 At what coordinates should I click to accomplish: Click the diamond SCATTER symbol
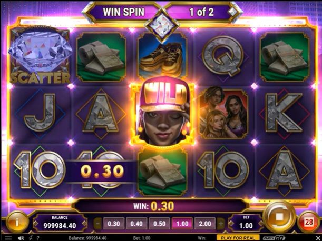coord(40,56)
